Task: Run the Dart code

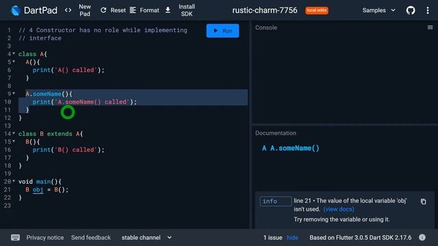Action: (x=222, y=31)
